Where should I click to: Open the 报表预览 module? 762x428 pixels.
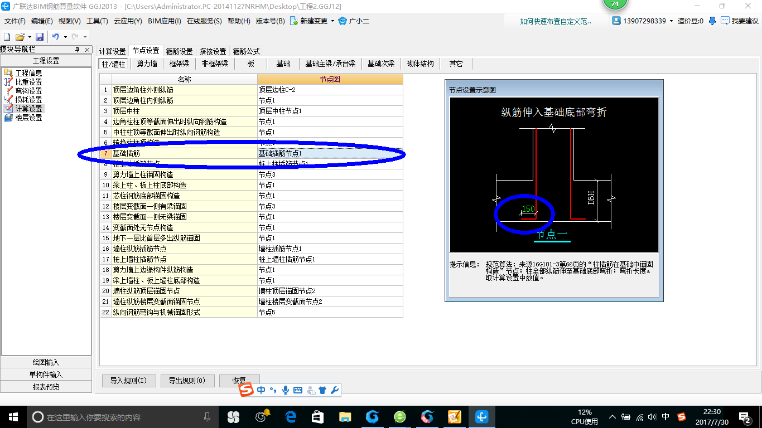pos(46,387)
